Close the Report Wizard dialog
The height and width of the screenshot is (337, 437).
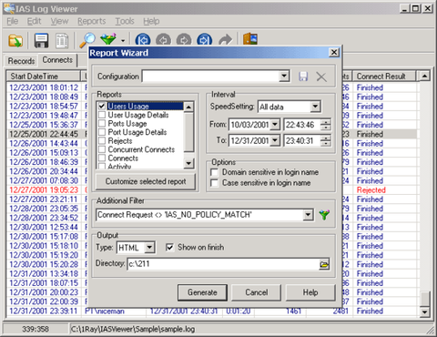(334, 52)
